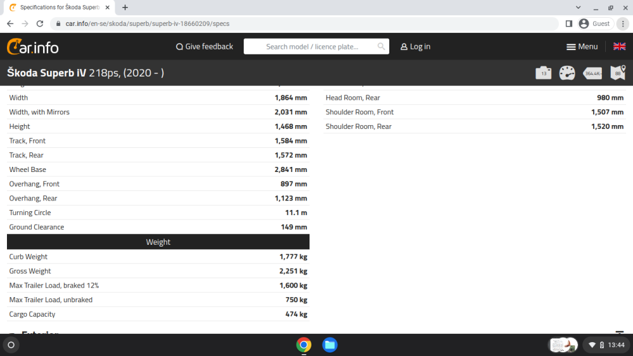
Task: Close the Specifications for Škoda Superb tab
Action: point(108,7)
